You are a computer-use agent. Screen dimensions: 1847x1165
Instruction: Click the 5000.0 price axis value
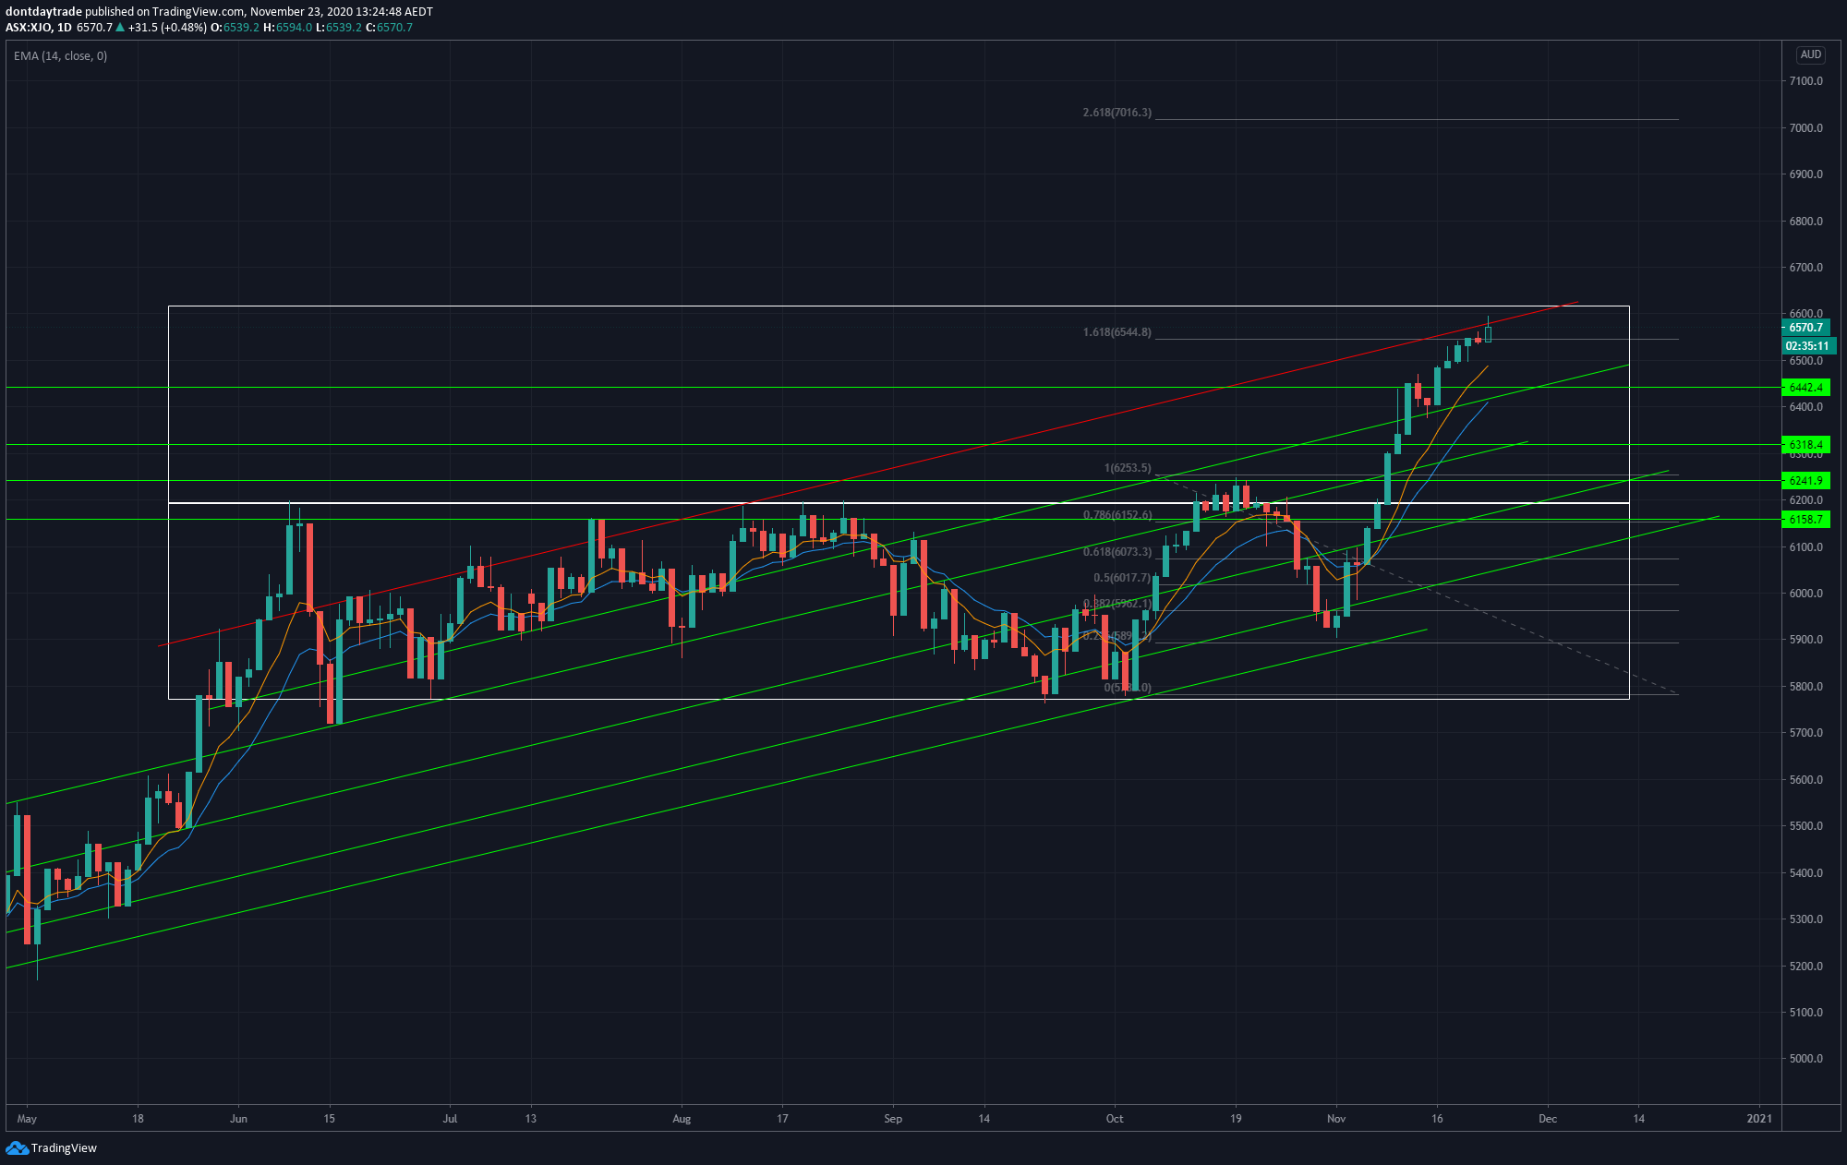click(1805, 1059)
